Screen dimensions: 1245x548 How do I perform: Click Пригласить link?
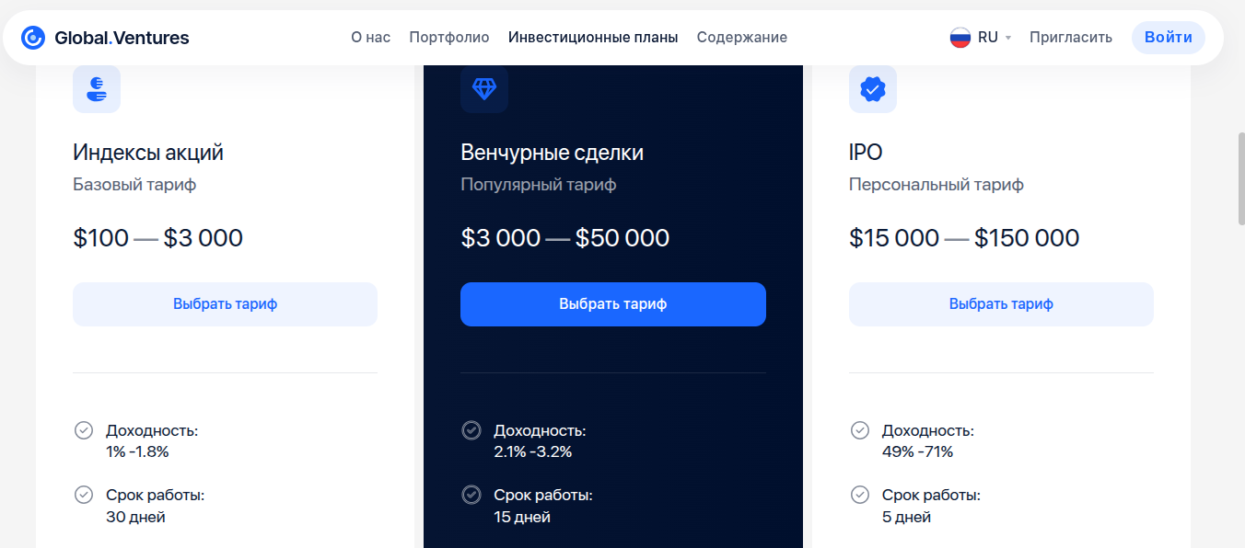(1070, 37)
